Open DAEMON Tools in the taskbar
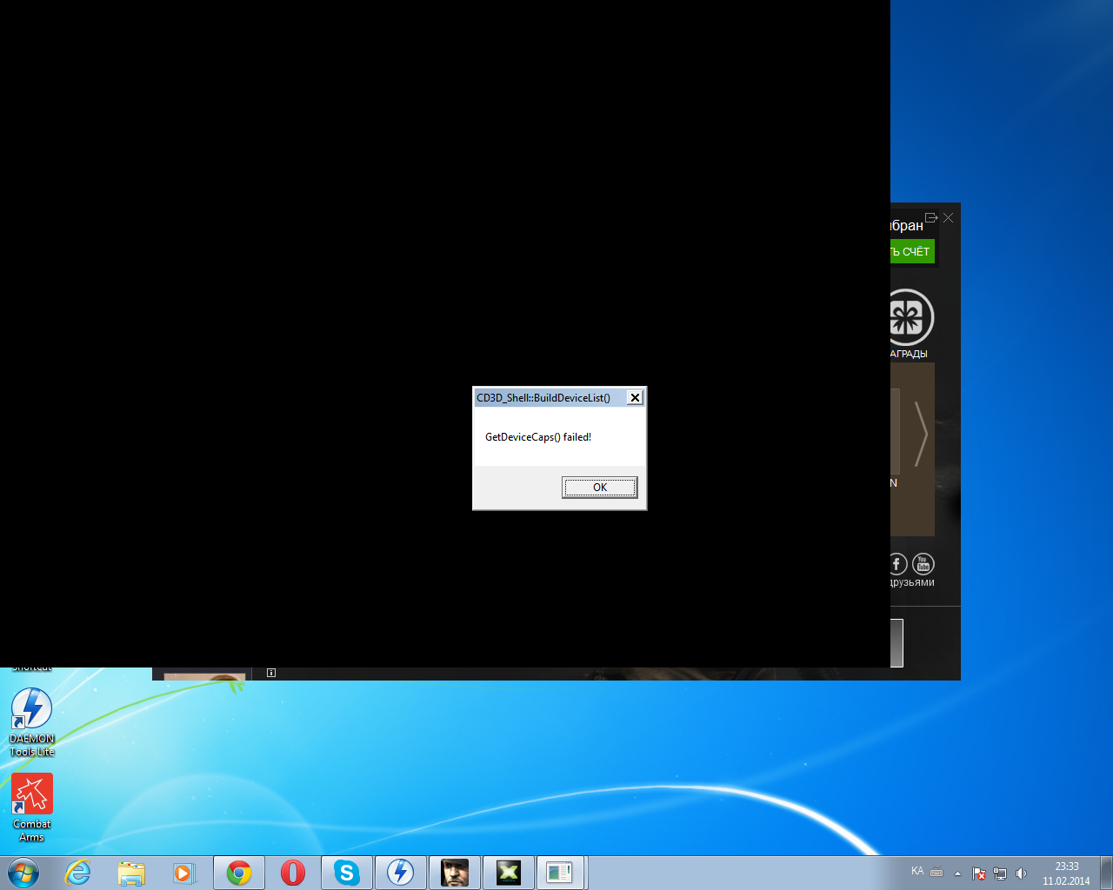 point(400,873)
